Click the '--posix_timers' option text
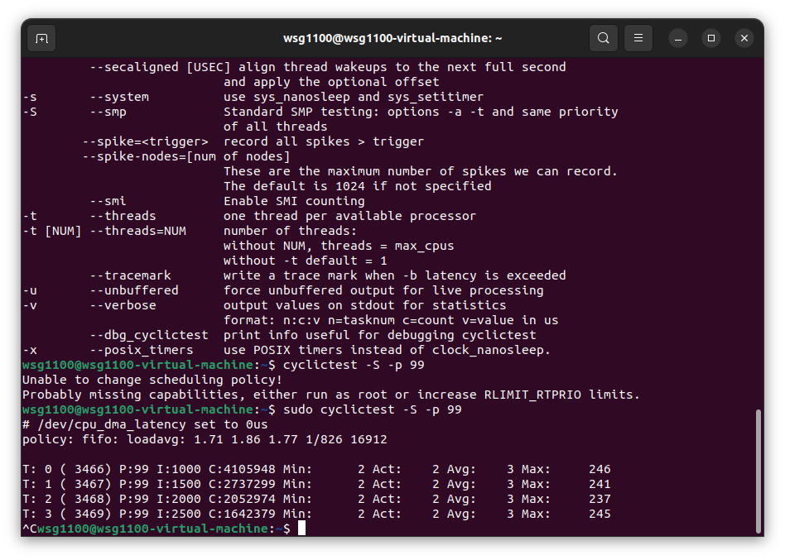The image size is (785, 560). tap(137, 350)
